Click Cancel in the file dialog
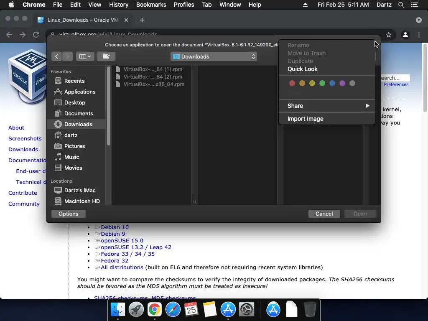428x321 pixels. click(x=324, y=214)
